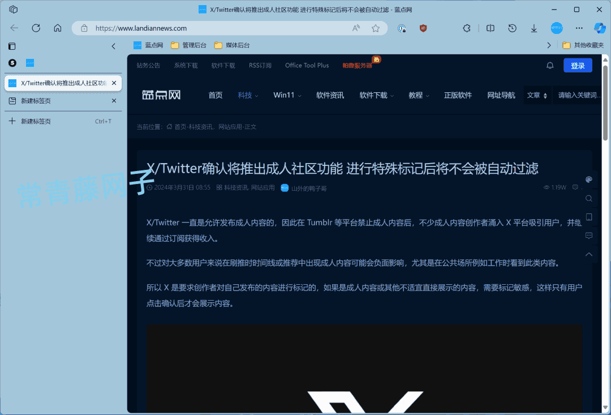Add page to favorites star
Image resolution: width=611 pixels, height=415 pixels.
pos(375,28)
